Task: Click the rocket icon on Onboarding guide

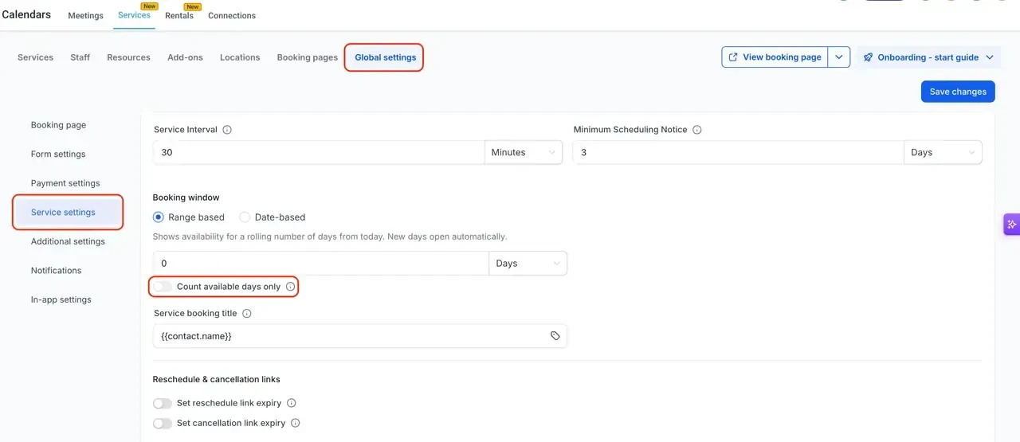Action: [x=869, y=57]
